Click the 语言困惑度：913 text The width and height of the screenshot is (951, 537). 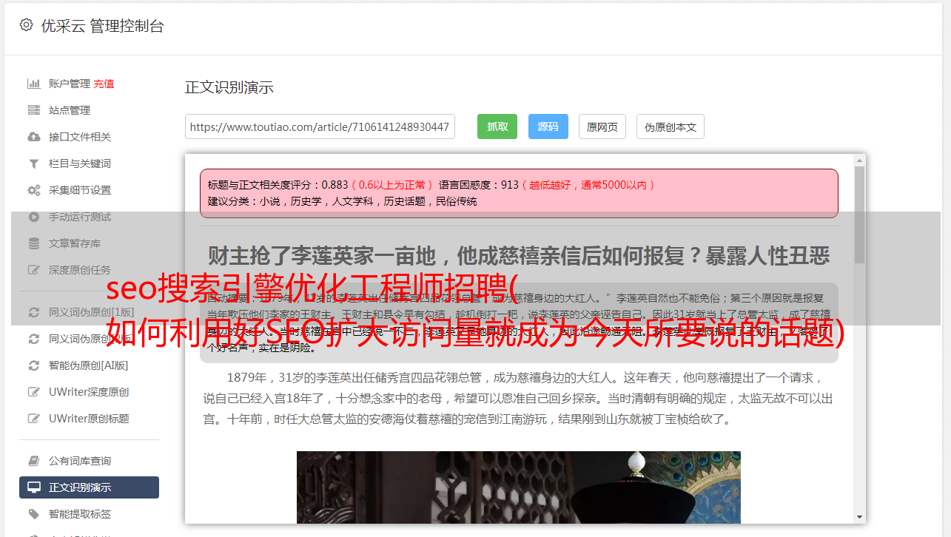[479, 184]
